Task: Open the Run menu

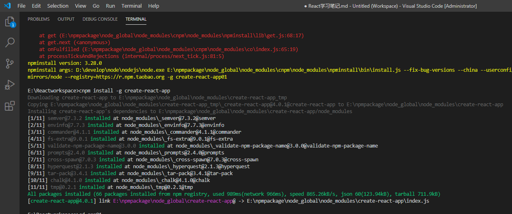Action: pyautogui.click(x=110, y=6)
